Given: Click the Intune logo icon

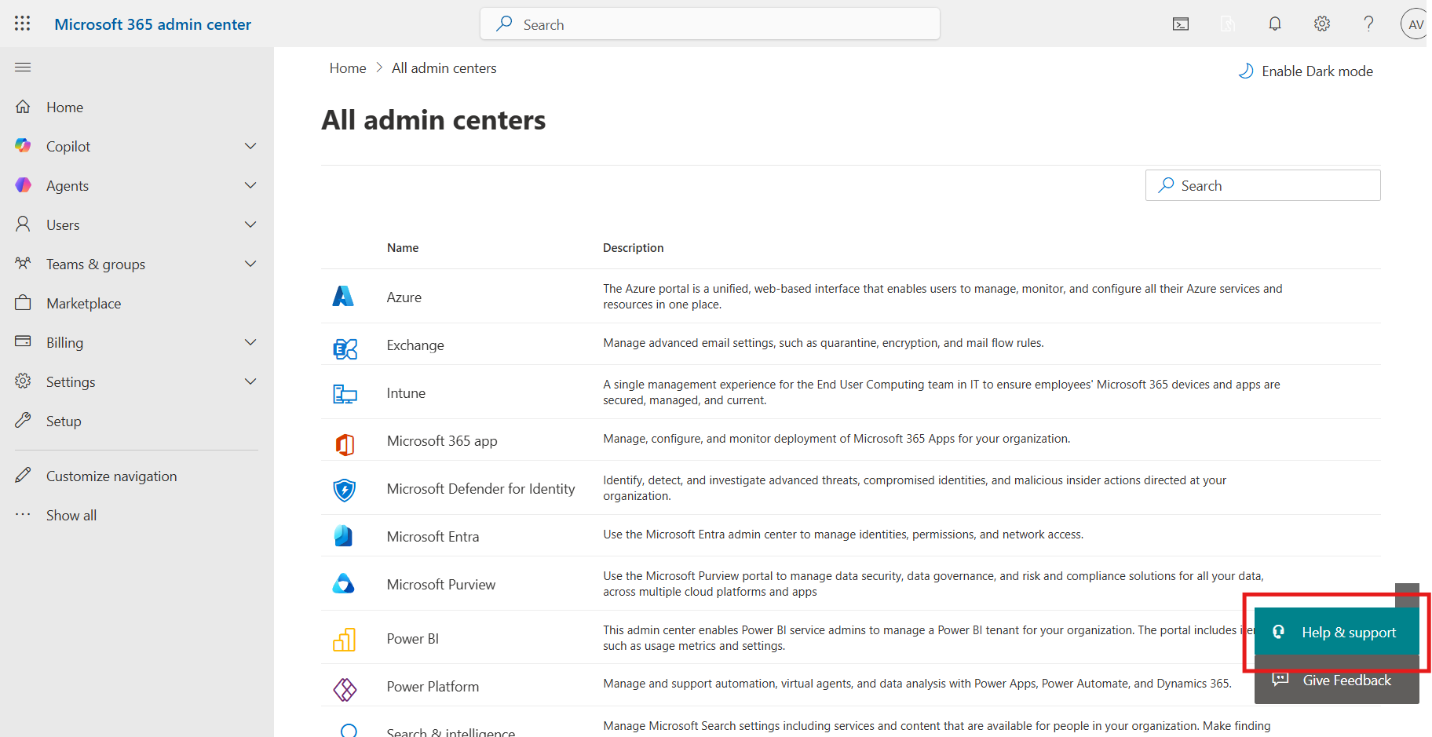Looking at the screenshot, I should [x=345, y=394].
